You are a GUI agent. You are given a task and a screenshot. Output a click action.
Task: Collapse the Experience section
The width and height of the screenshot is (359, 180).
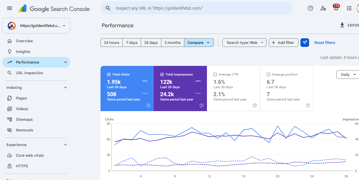pyautogui.click(x=66, y=145)
